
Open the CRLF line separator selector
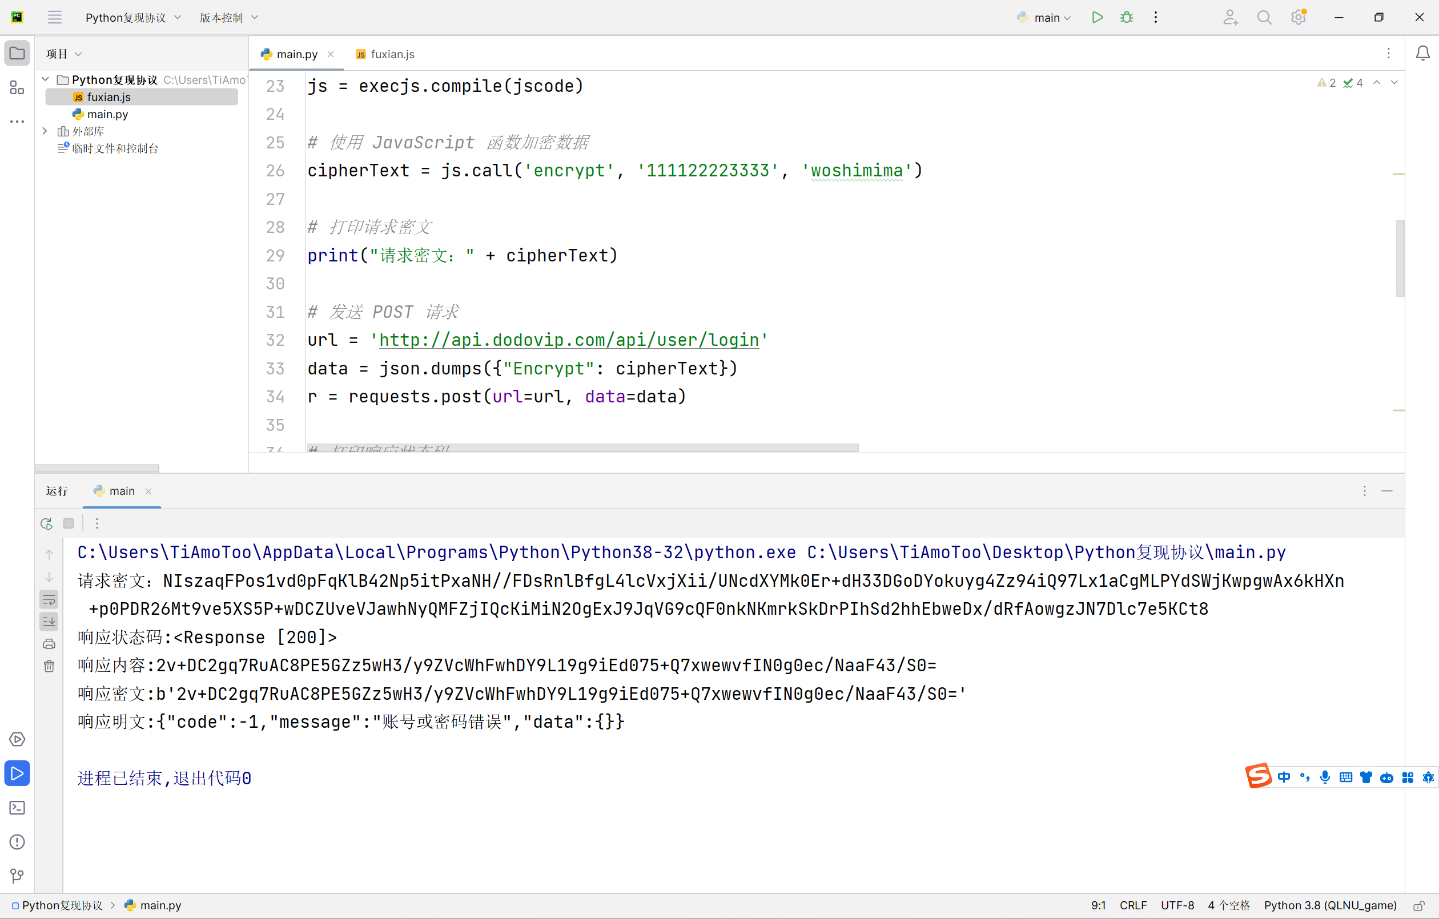tap(1133, 906)
